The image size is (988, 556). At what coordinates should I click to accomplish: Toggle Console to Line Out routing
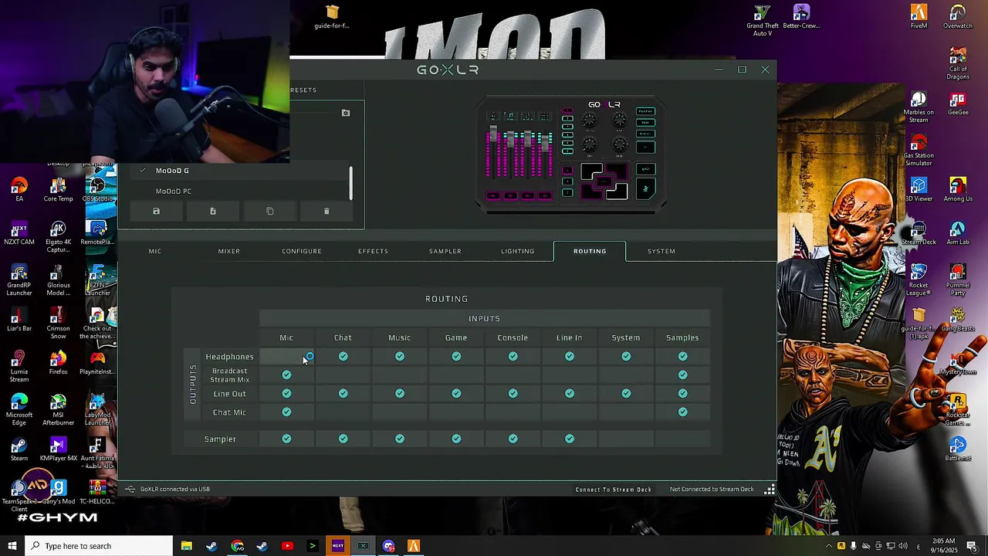[x=513, y=394]
